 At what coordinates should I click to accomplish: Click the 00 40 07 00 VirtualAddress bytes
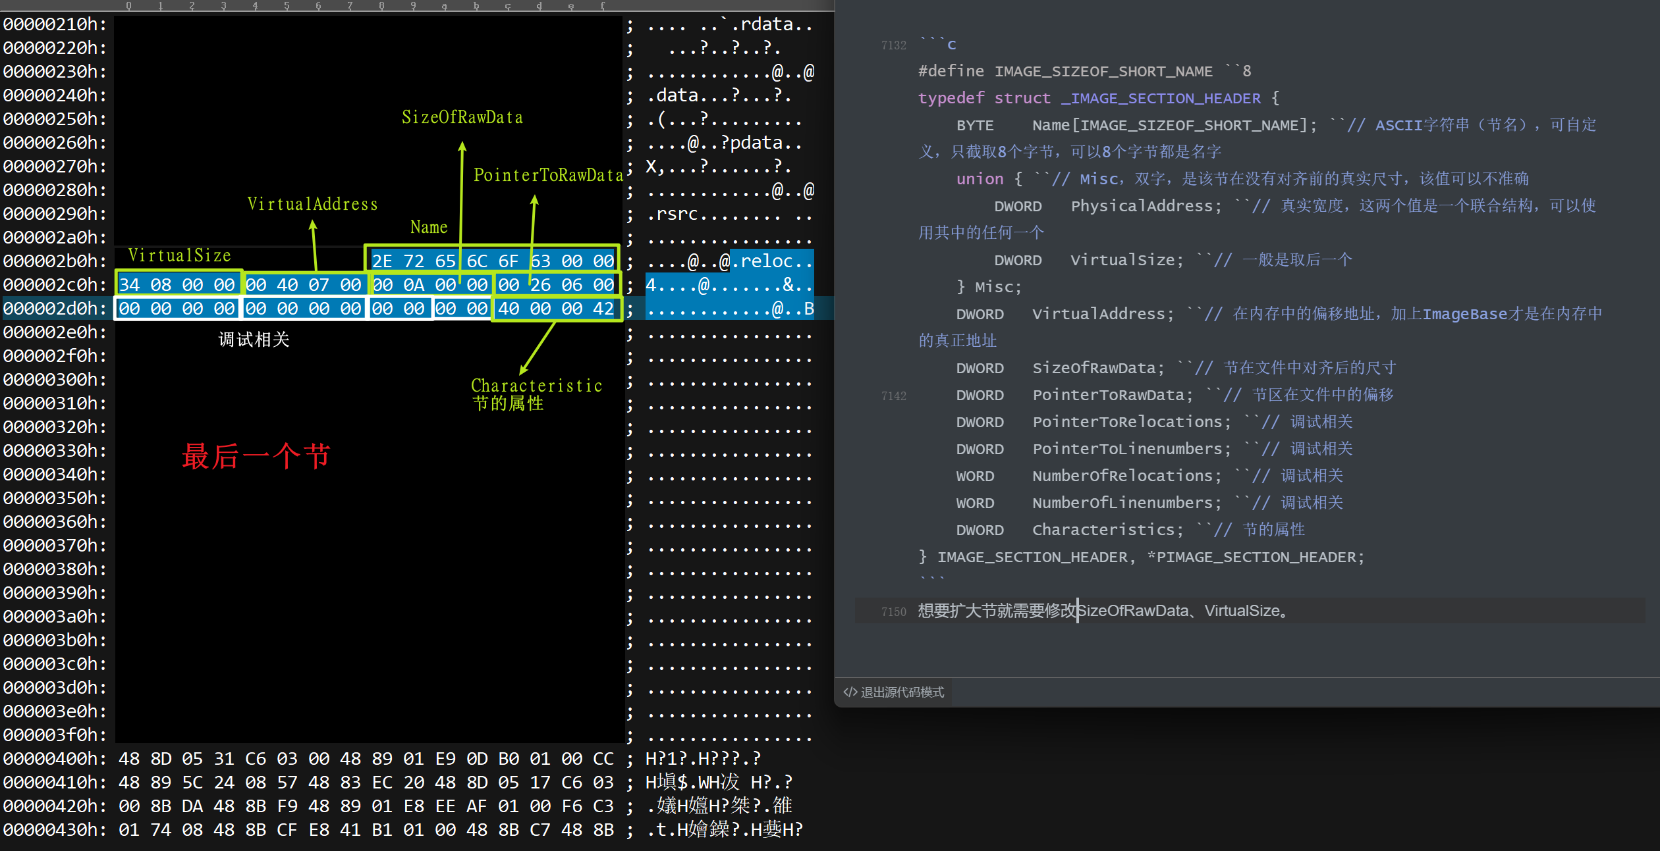click(304, 285)
